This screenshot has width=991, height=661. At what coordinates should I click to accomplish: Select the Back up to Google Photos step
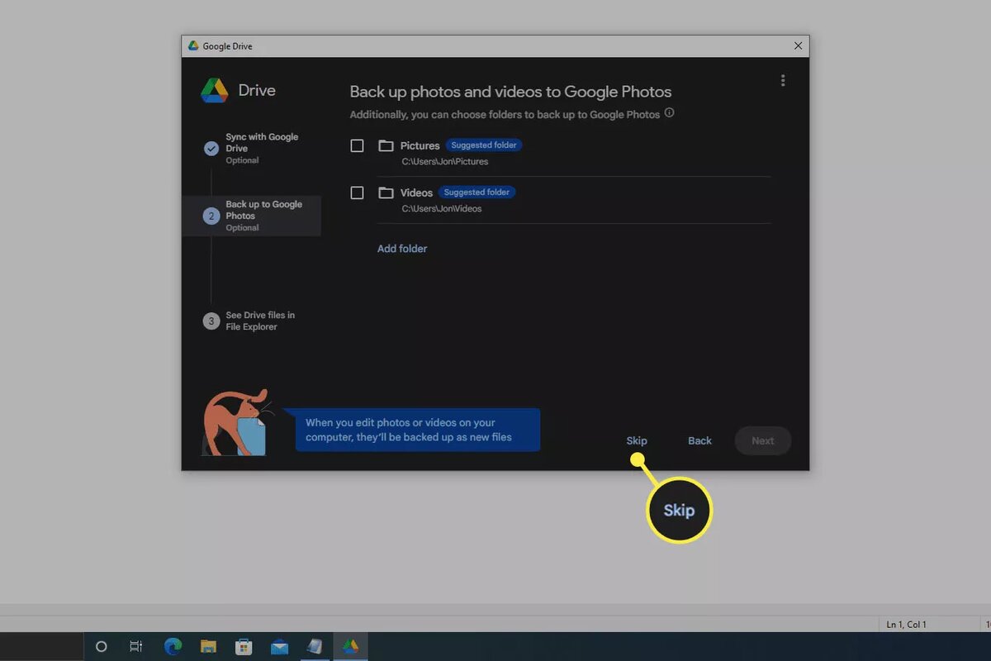coord(251,216)
